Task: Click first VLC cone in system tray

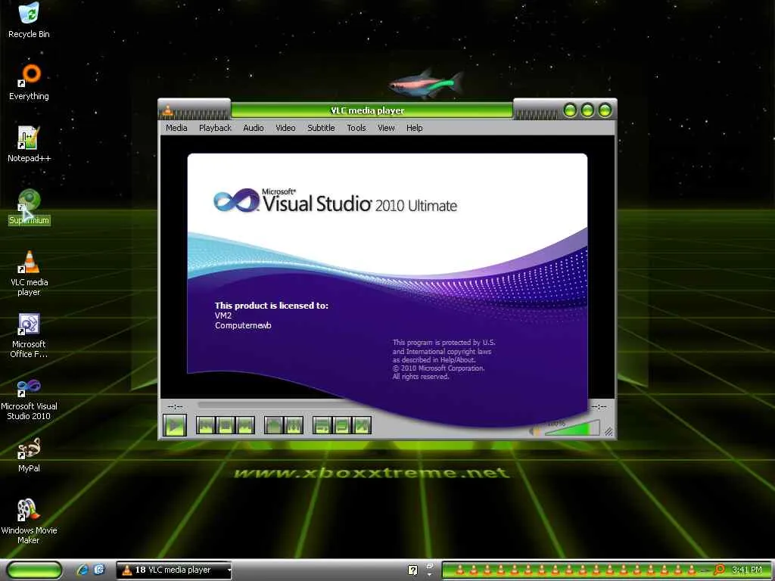Action: (x=459, y=570)
